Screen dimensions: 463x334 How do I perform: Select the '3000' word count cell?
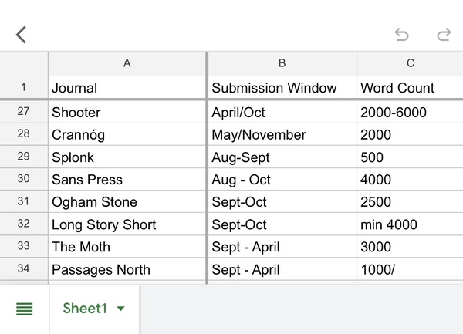[x=411, y=246]
